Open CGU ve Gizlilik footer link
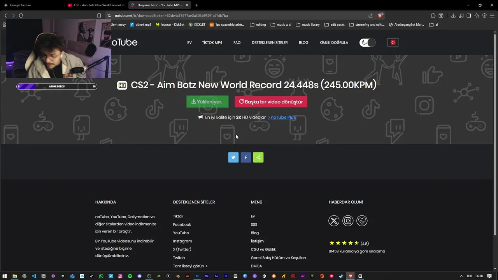The width and height of the screenshot is (498, 280). tap(263, 249)
